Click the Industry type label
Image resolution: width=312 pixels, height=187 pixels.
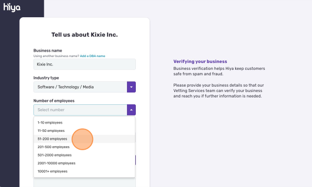pos(46,78)
